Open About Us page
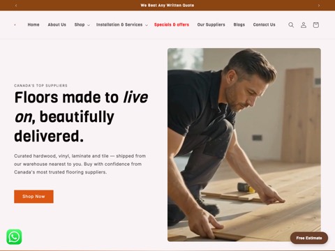Viewport: 335px width, 251px height. 57,24
